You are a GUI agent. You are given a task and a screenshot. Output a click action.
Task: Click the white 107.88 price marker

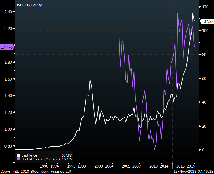click(207, 21)
